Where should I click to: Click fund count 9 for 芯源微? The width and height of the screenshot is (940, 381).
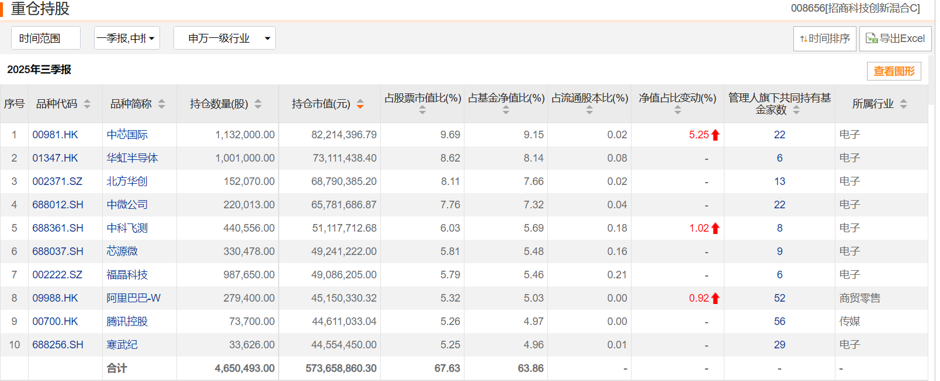tap(779, 251)
